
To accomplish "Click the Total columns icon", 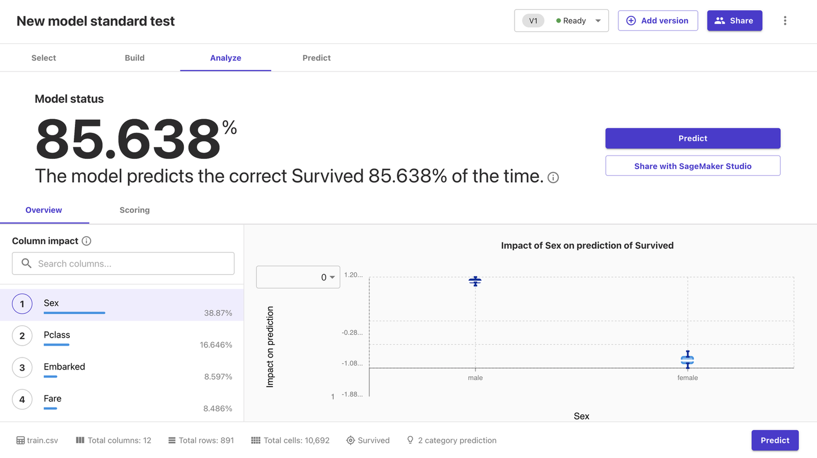I will coord(80,440).
